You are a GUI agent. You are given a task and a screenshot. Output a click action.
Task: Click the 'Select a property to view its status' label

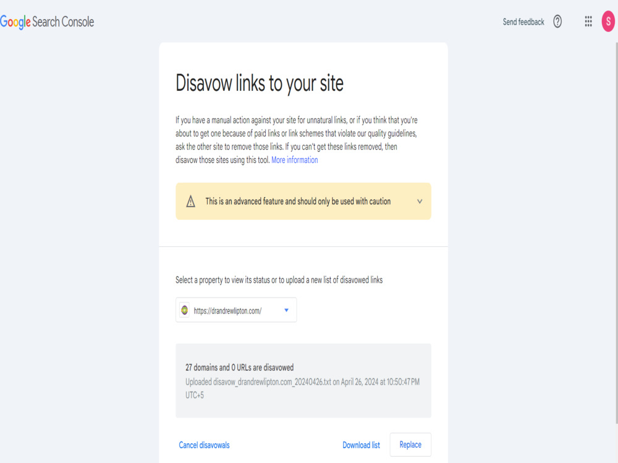coord(279,280)
